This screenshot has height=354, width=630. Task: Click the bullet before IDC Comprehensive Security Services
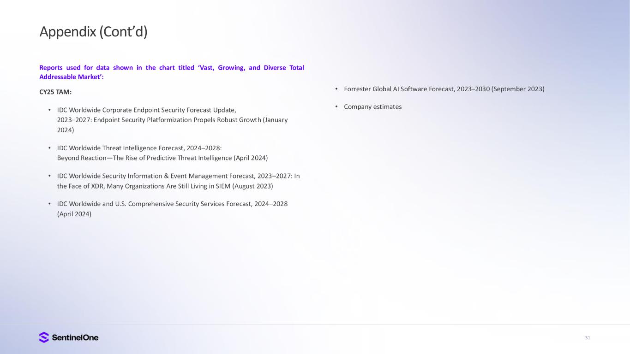(x=50, y=204)
